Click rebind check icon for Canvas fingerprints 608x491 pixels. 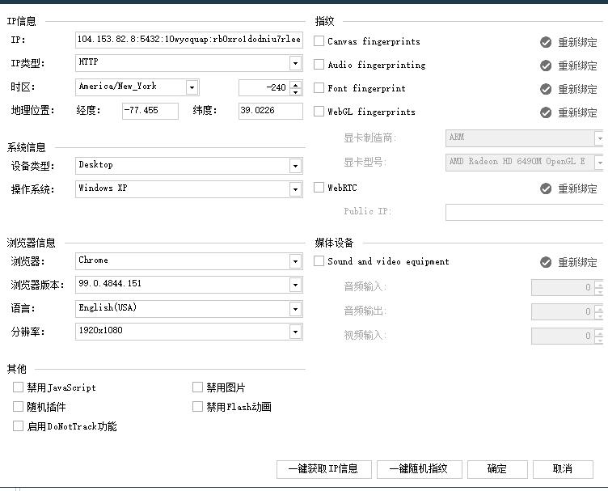point(546,42)
